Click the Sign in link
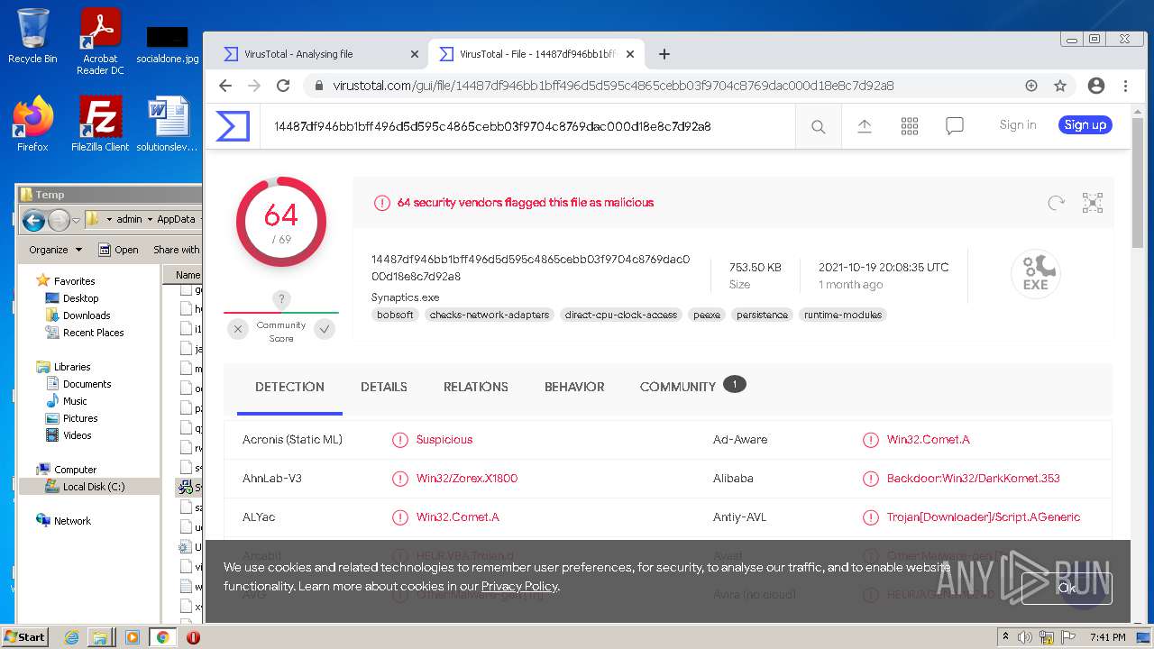Image resolution: width=1154 pixels, height=649 pixels. click(1018, 125)
